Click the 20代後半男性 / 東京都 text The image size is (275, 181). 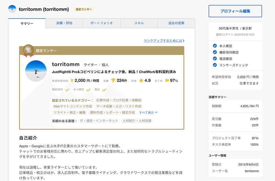coord(235,29)
